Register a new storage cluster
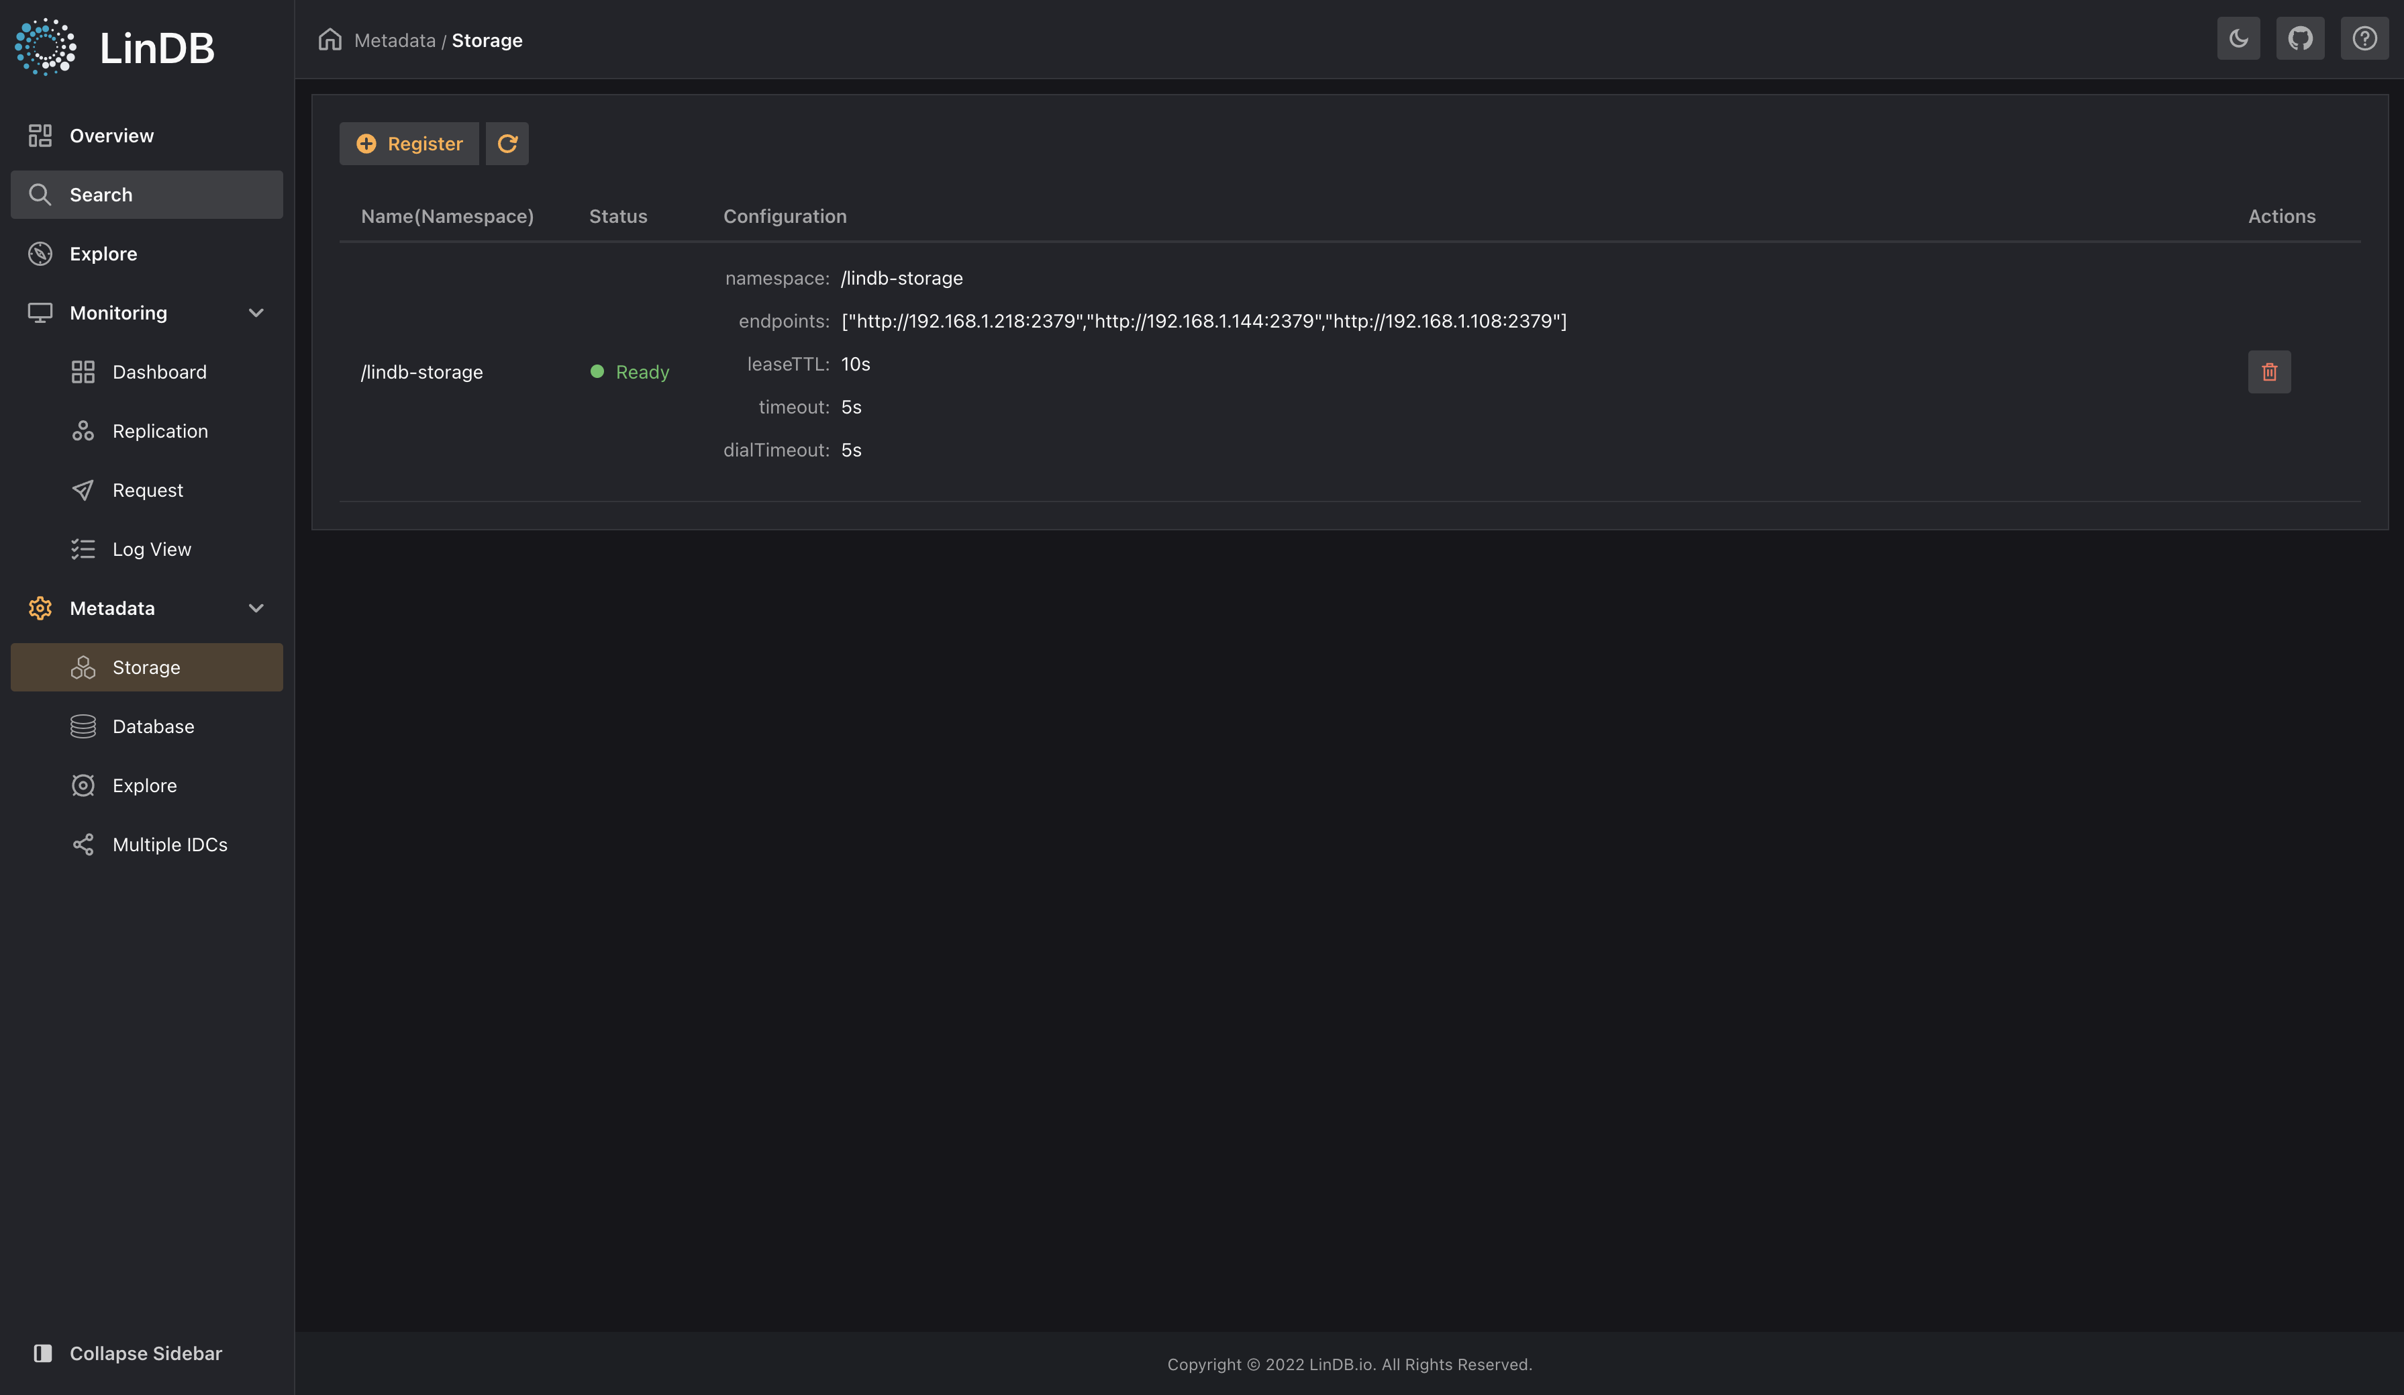This screenshot has height=1395, width=2404. click(409, 143)
